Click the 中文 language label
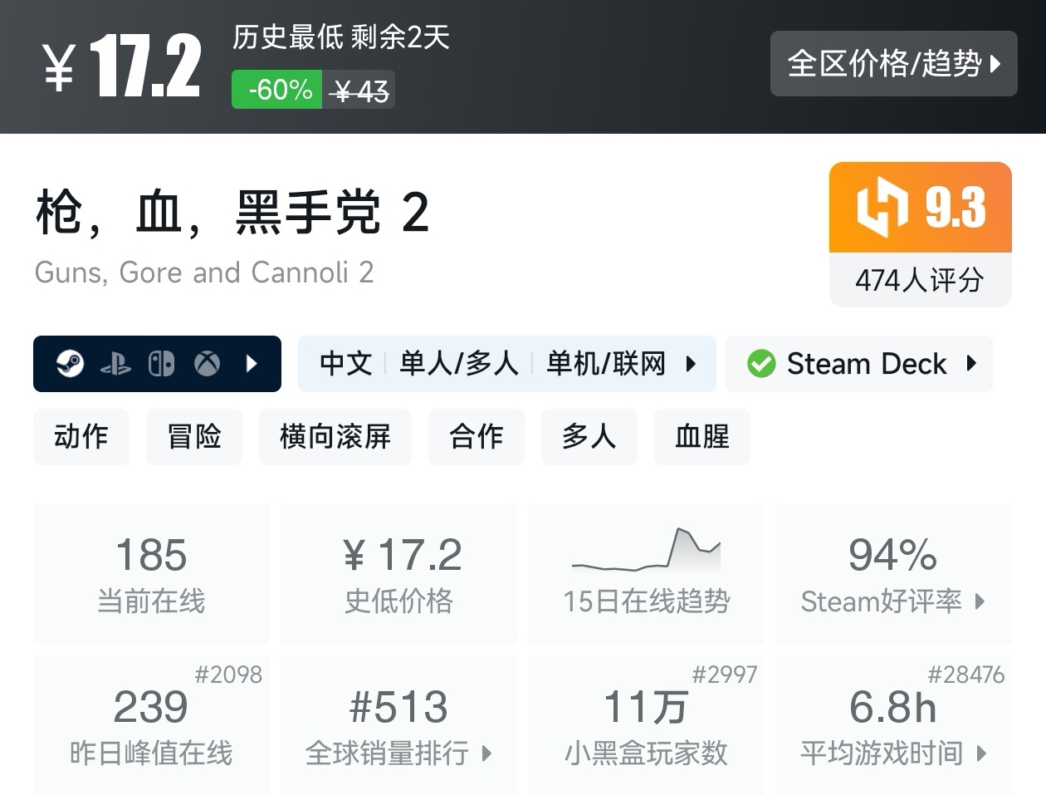 pos(344,363)
